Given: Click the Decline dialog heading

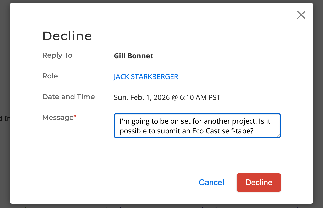Looking at the screenshot, I should pos(67,36).
